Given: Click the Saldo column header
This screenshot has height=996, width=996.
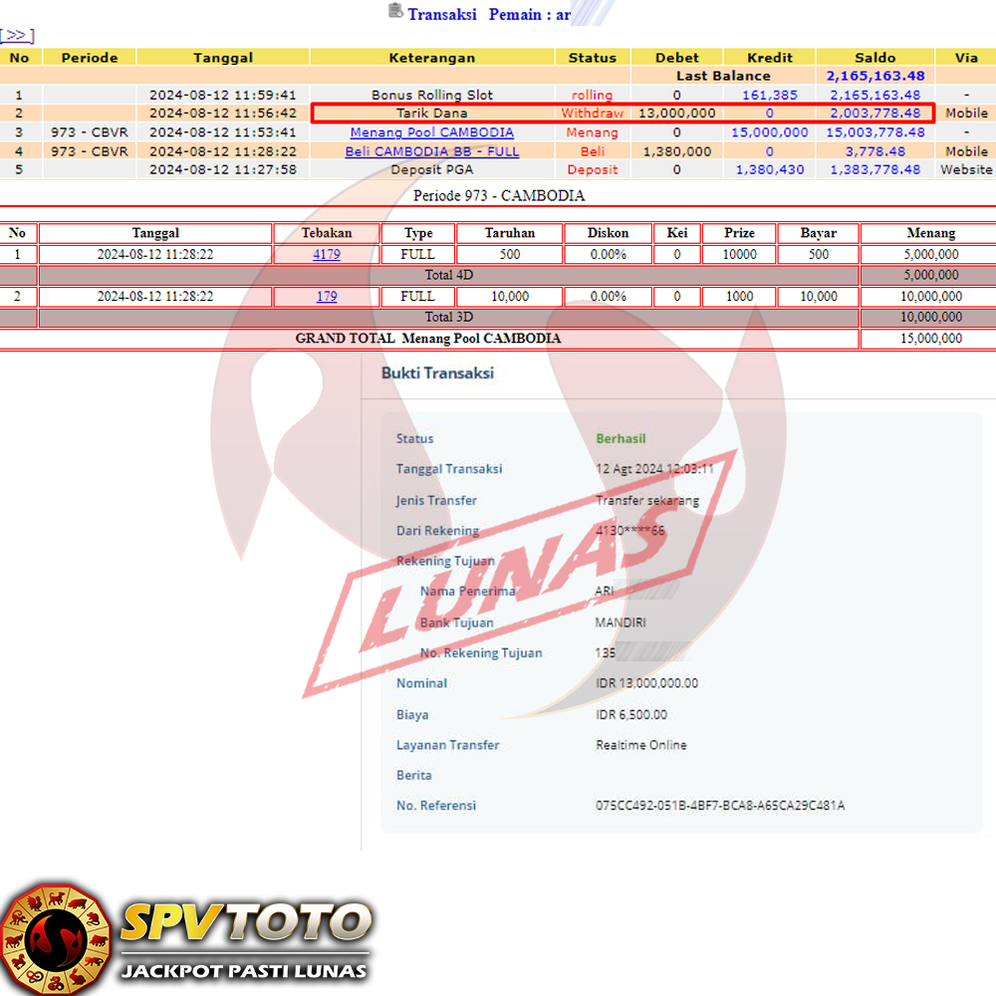Looking at the screenshot, I should point(874,58).
